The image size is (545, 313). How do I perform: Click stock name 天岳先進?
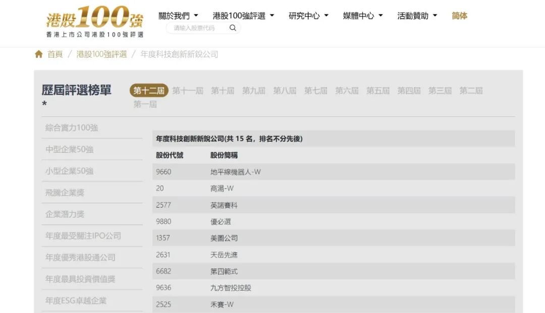[x=224, y=255]
